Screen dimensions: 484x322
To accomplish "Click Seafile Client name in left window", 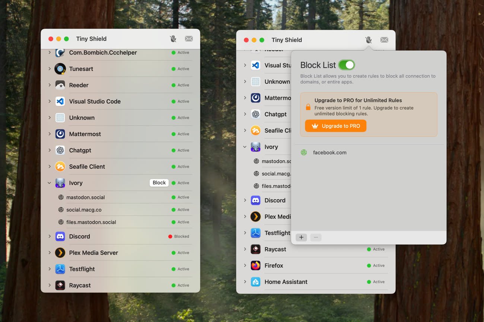I will click(x=87, y=167).
